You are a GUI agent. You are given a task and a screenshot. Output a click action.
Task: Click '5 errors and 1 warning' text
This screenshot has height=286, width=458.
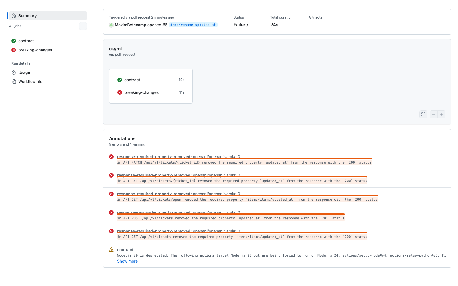(127, 144)
